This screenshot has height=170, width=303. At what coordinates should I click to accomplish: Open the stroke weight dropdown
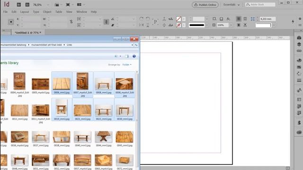[206, 19]
